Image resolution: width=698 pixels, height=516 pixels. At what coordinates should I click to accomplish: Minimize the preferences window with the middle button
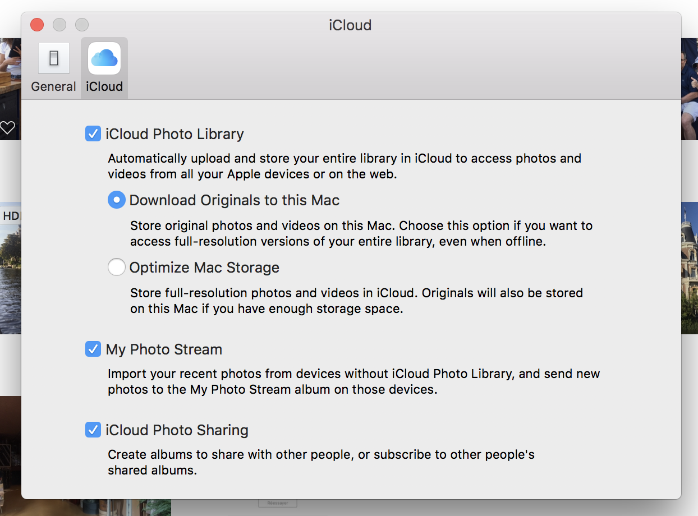[x=59, y=25]
